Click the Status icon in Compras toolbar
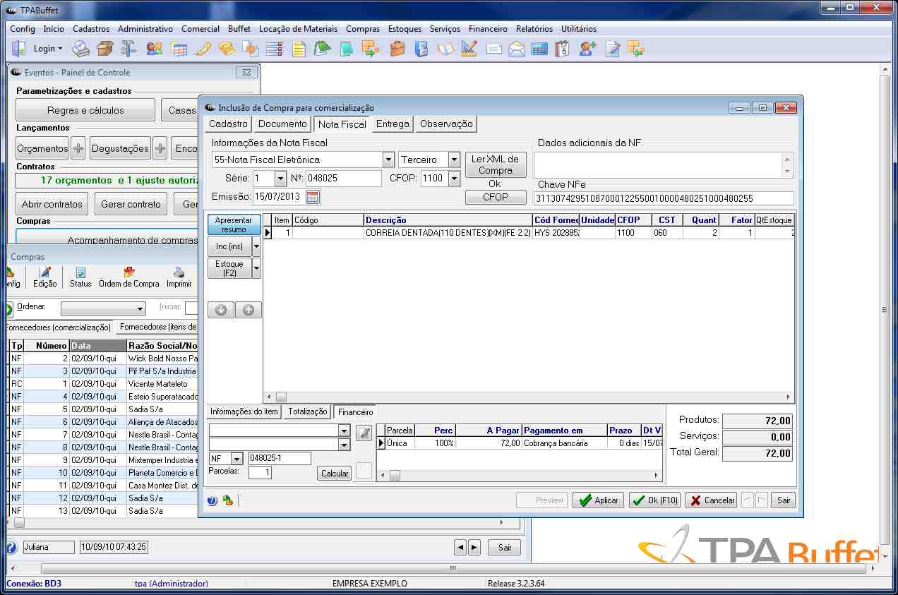898x595 pixels. pos(80,277)
